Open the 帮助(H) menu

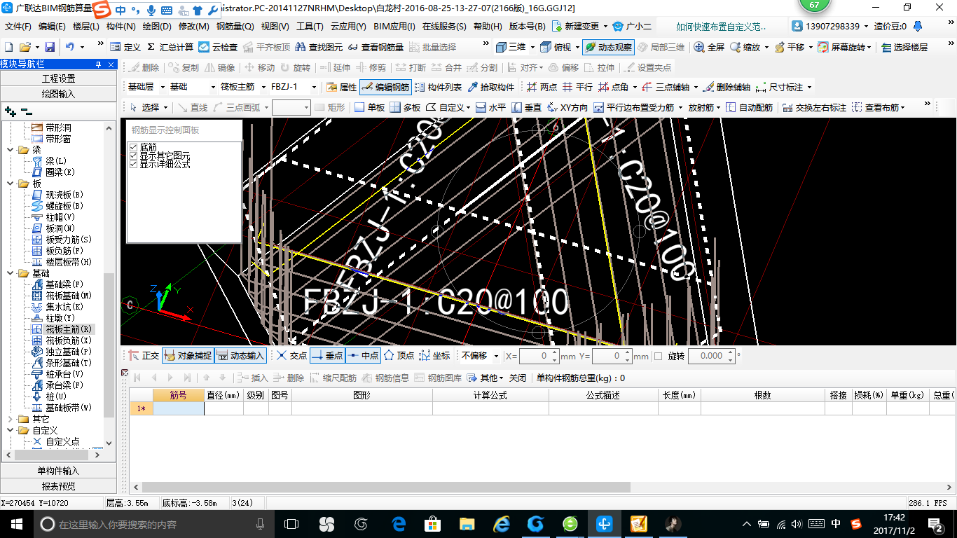click(488, 27)
